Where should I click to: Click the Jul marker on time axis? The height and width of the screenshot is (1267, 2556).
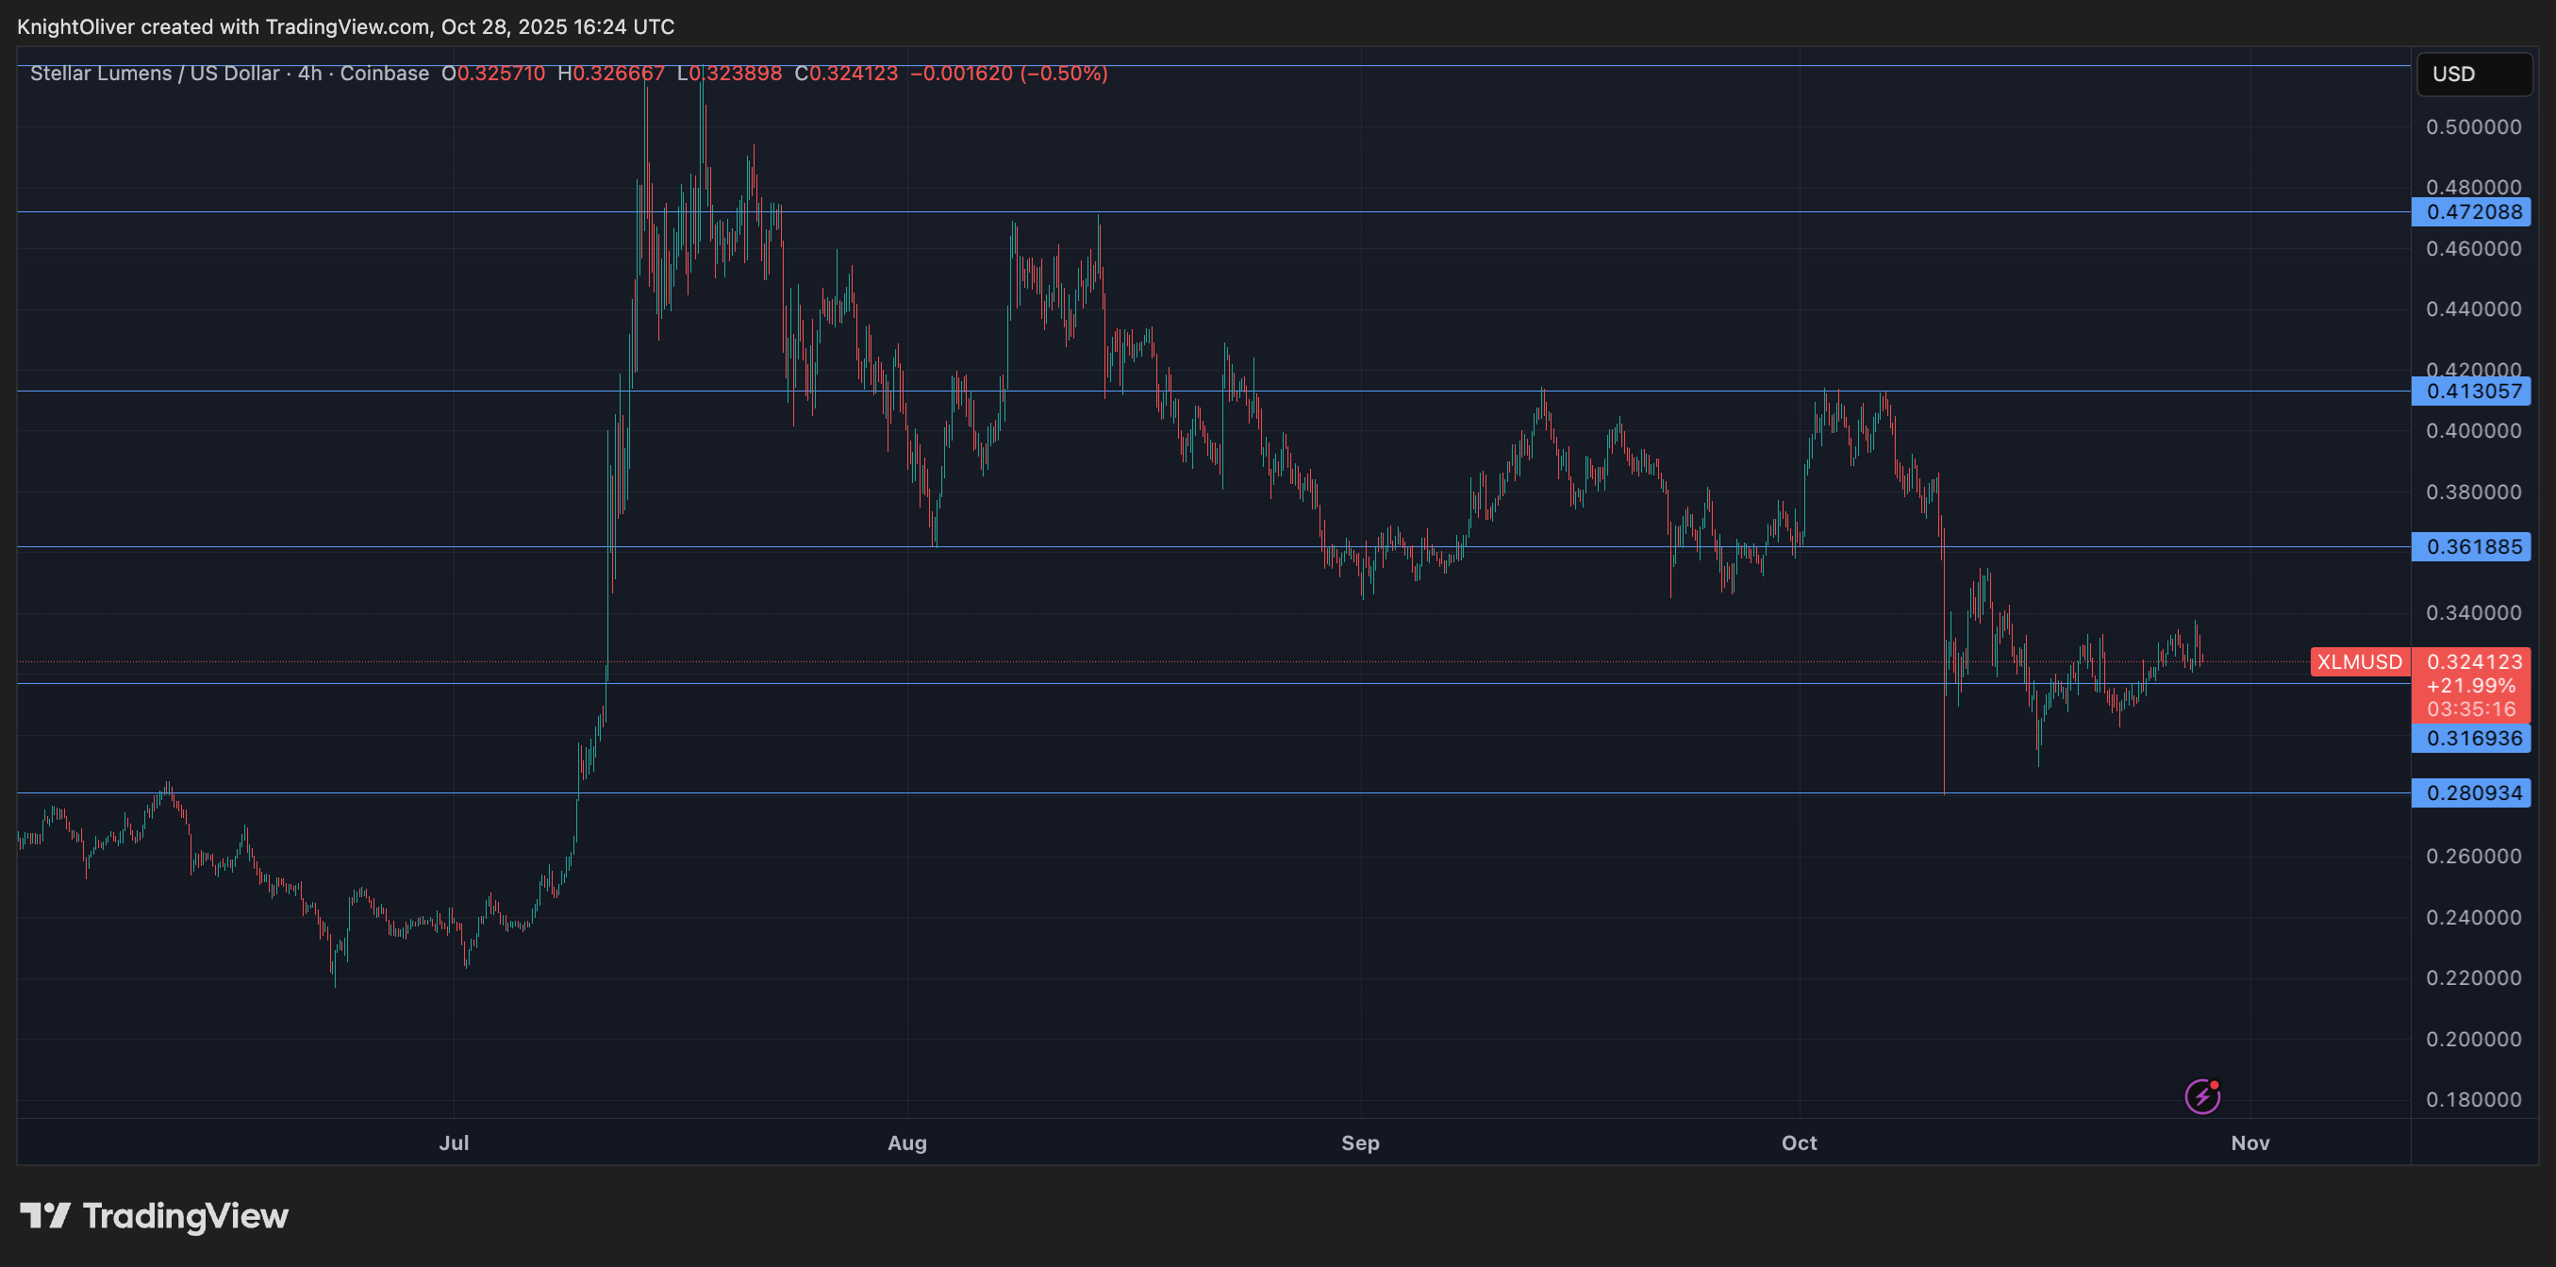(x=454, y=1143)
